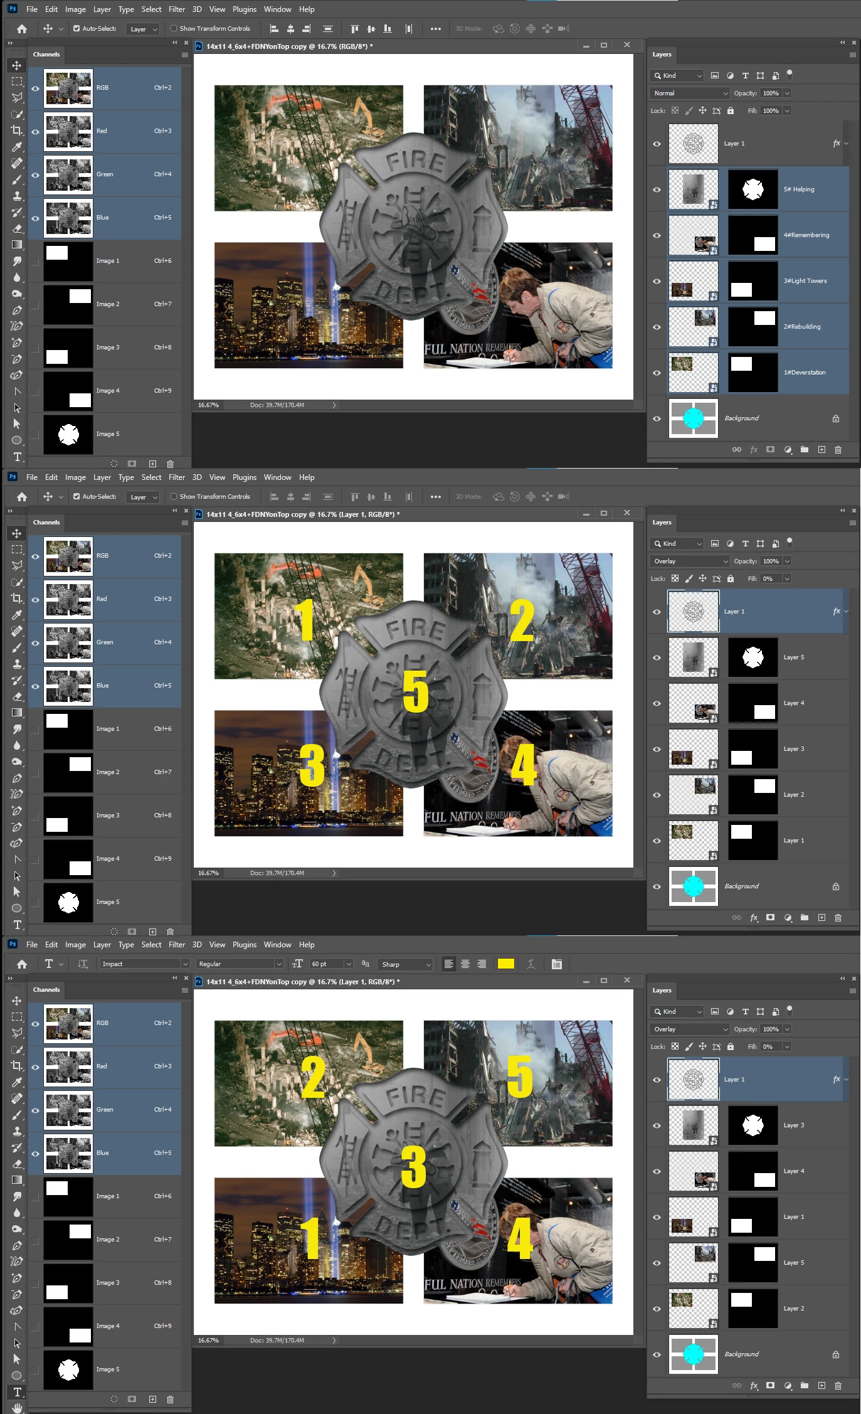Select Spot Healing Brush in top window
This screenshot has width=861, height=1414.
tap(17, 163)
